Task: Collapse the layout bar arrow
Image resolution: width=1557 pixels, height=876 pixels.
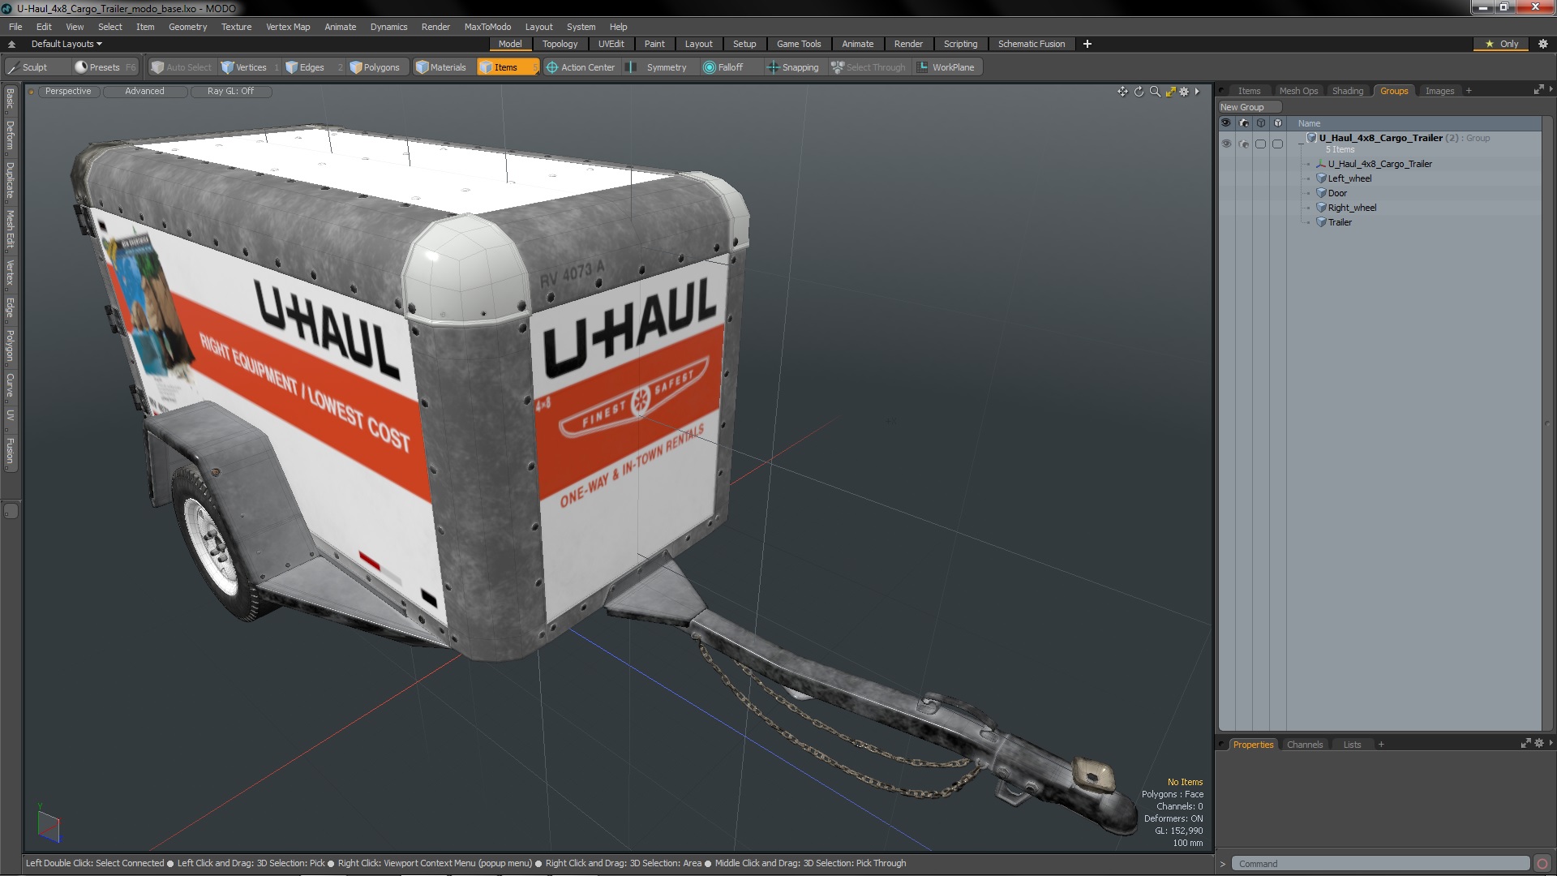Action: coord(11,44)
